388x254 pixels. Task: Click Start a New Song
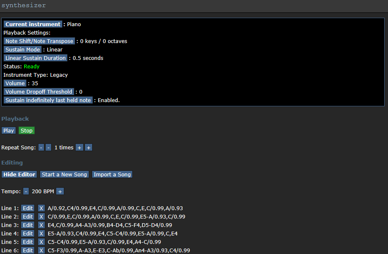[x=64, y=174]
